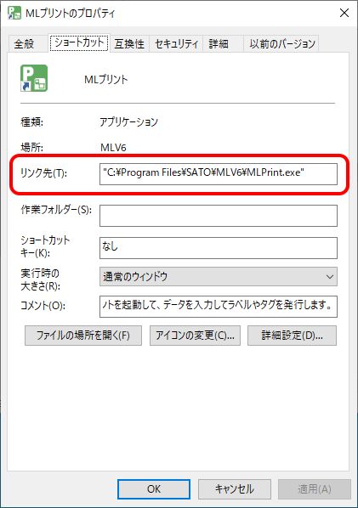Click the MLプリント title bar icon
Viewport: 358px width, 508px height.
[x=14, y=13]
